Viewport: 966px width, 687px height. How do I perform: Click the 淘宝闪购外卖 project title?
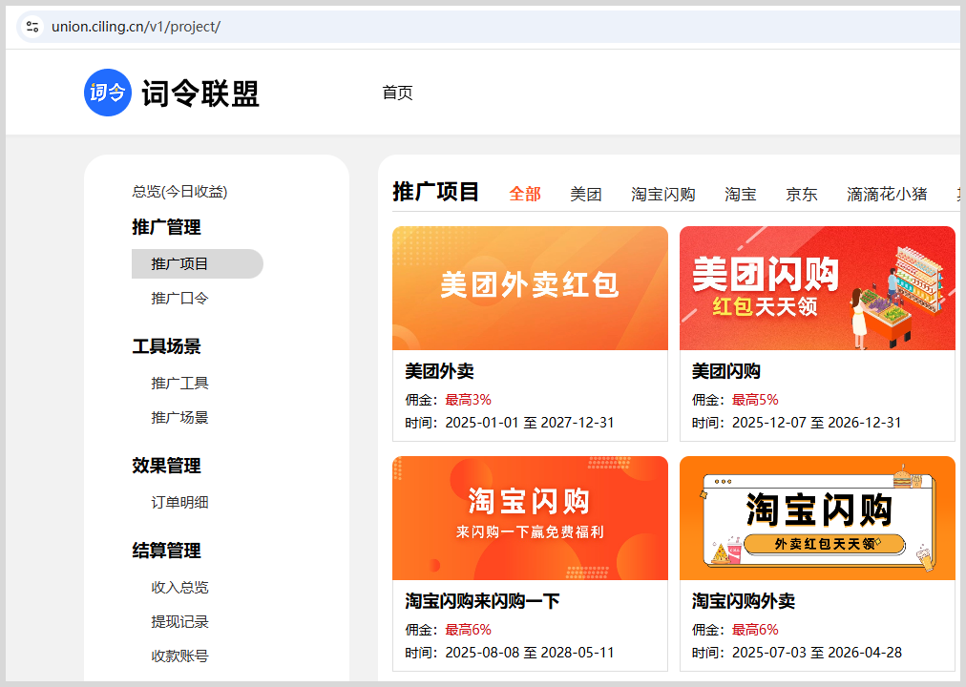coord(744,601)
